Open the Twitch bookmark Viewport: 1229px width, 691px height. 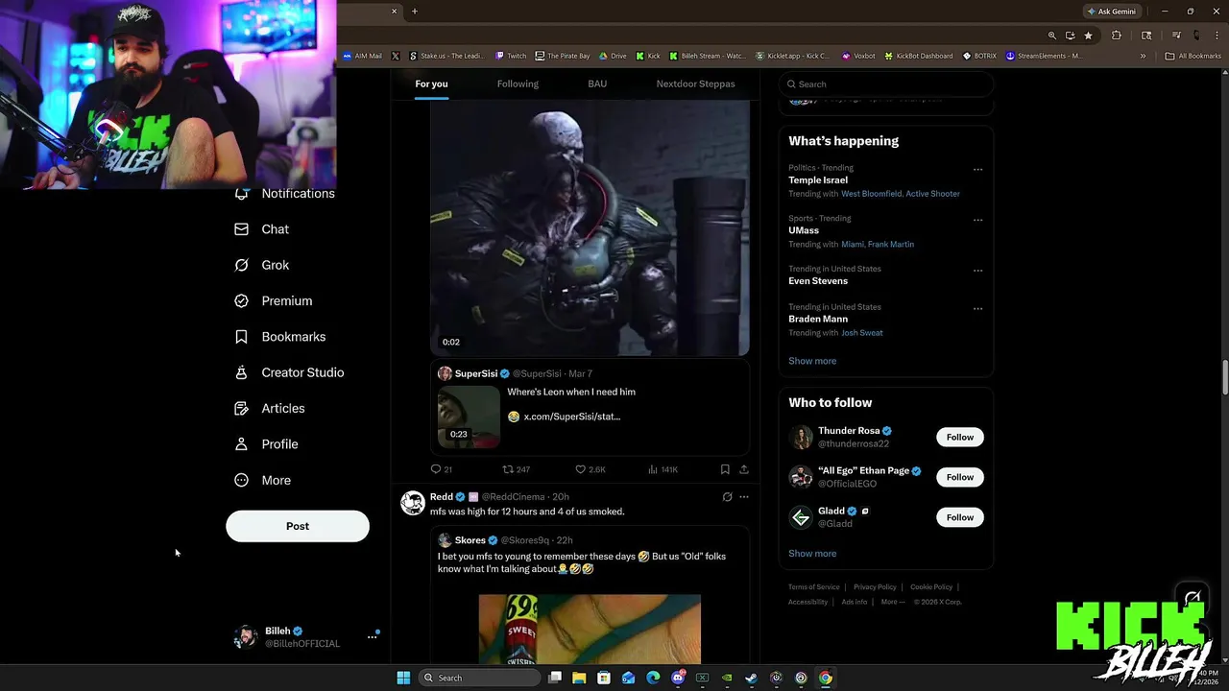(x=511, y=56)
